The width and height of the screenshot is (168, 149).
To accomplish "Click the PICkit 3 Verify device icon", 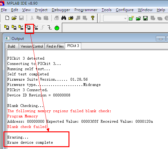I will [x=21, y=28].
